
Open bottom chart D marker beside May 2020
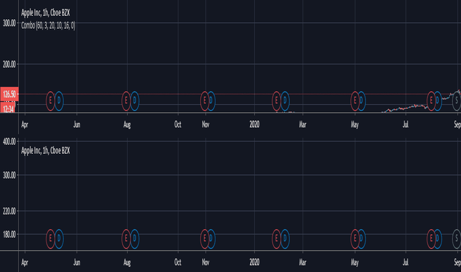[x=362, y=239]
